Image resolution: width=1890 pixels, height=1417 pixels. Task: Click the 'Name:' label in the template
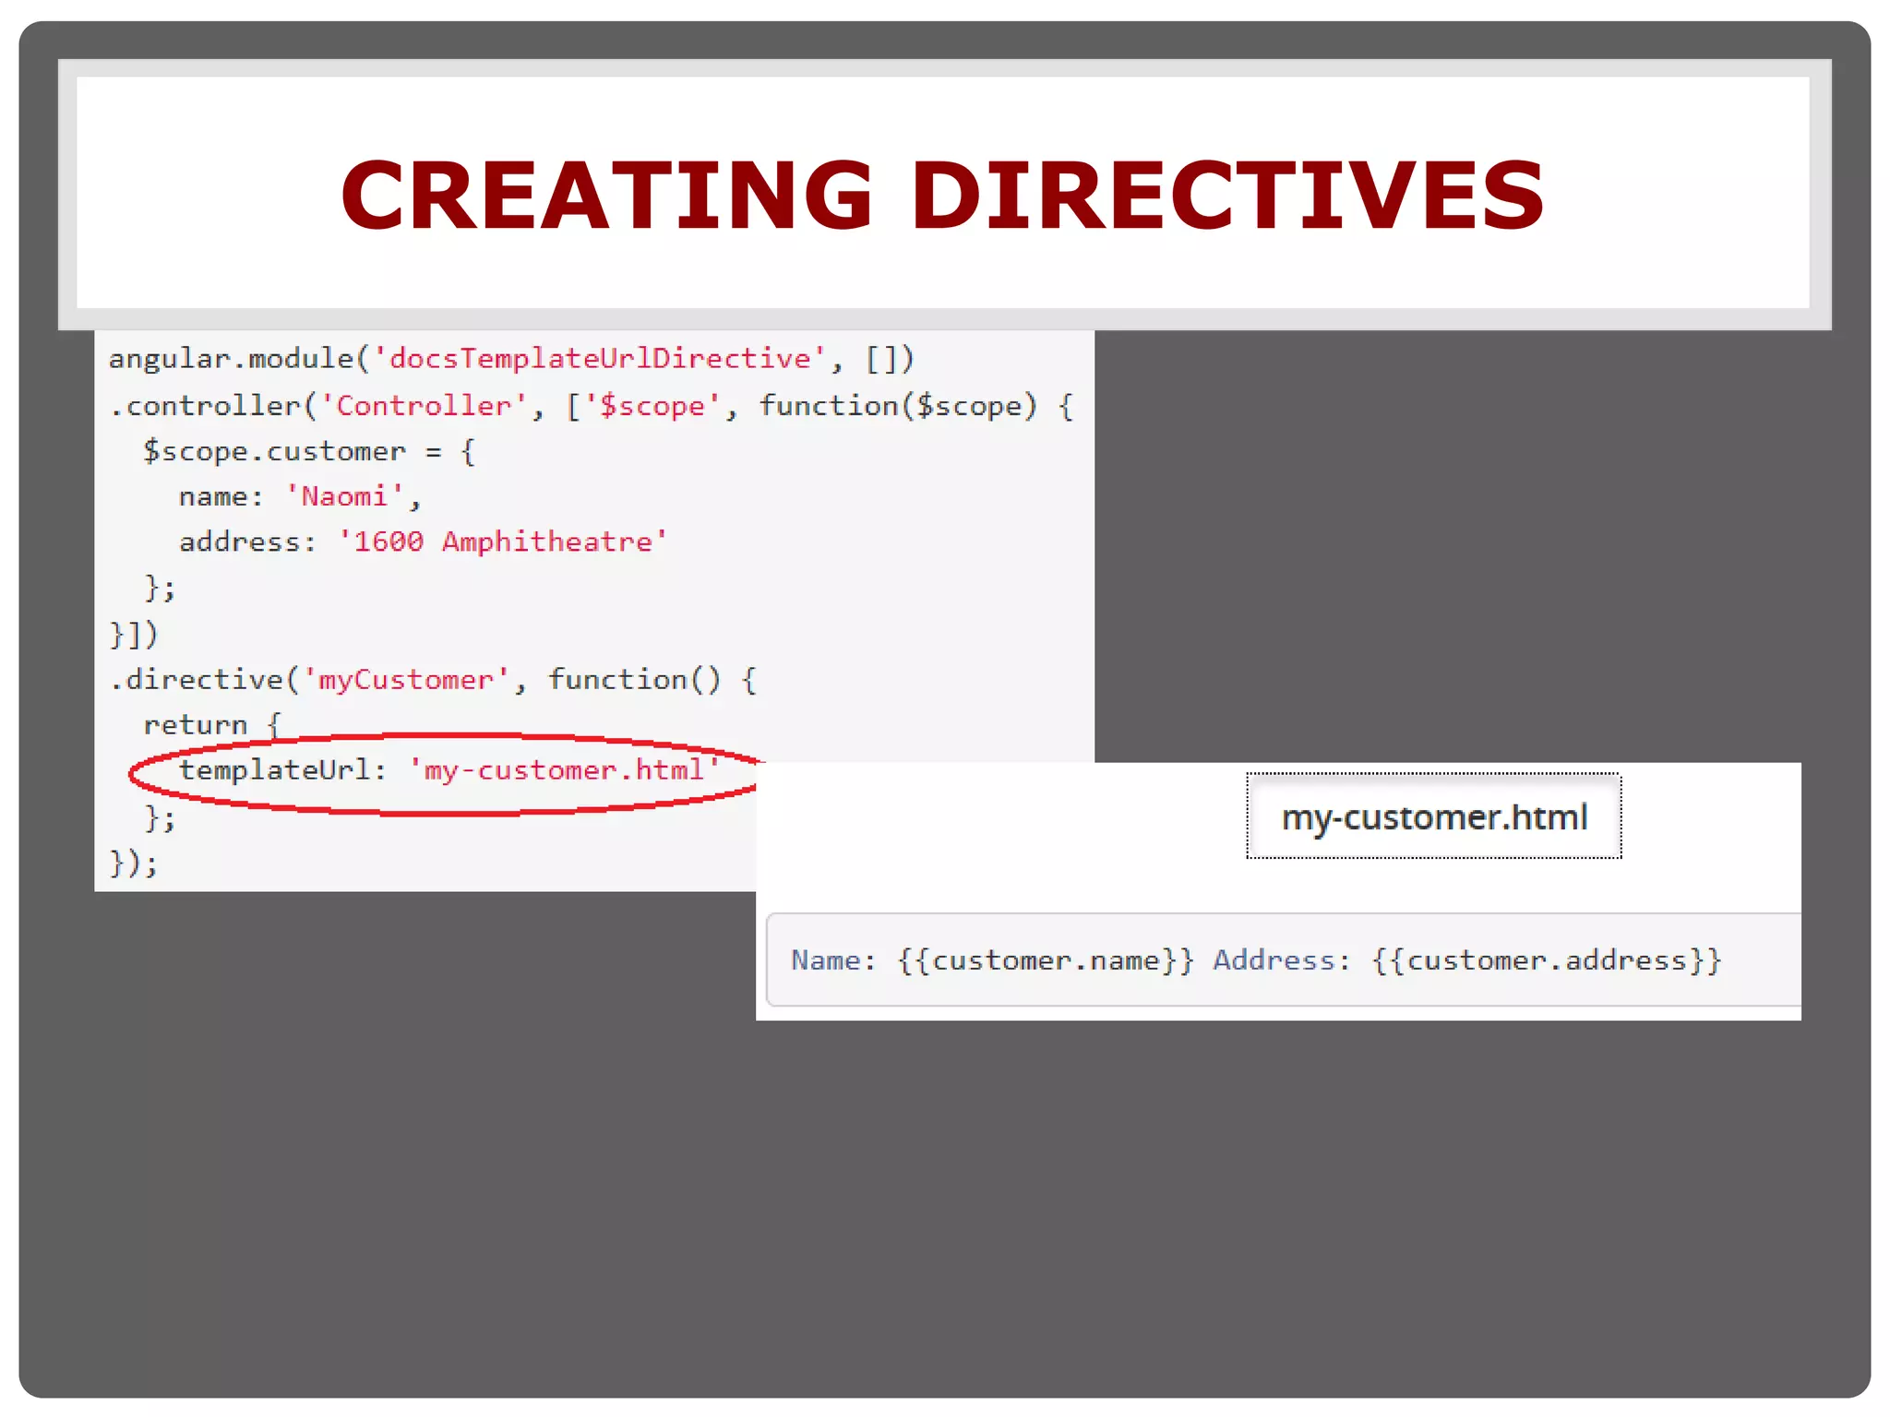(x=833, y=960)
